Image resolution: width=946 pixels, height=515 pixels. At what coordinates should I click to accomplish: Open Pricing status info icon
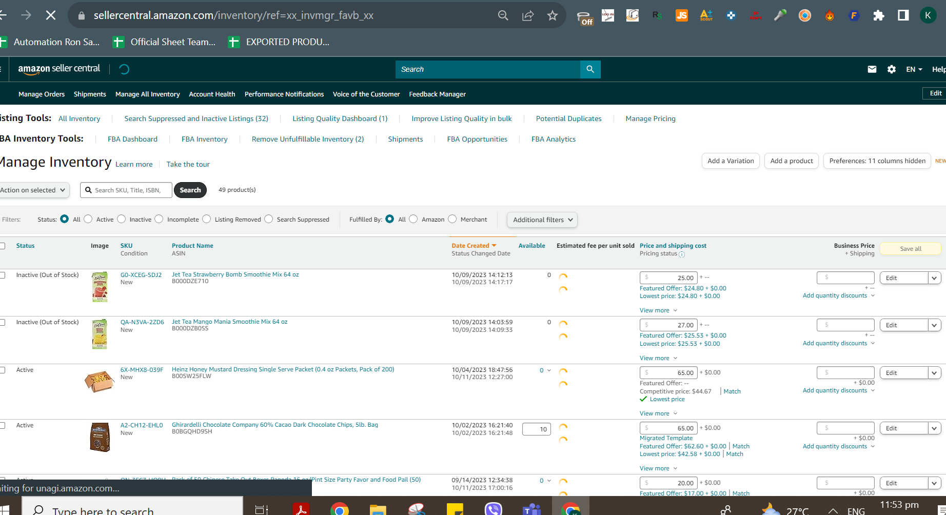click(x=682, y=254)
